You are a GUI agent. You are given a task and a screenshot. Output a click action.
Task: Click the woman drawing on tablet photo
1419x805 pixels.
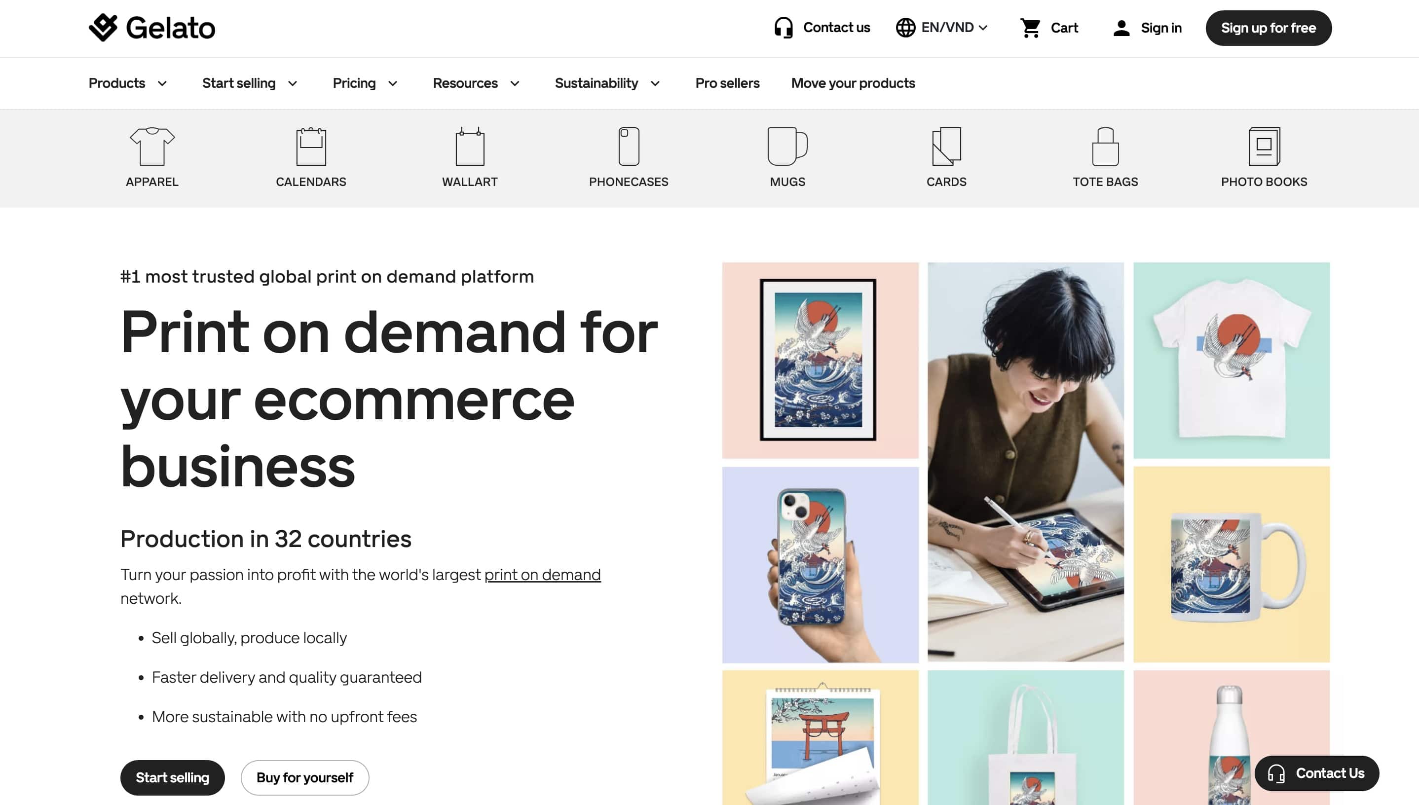tap(1025, 462)
